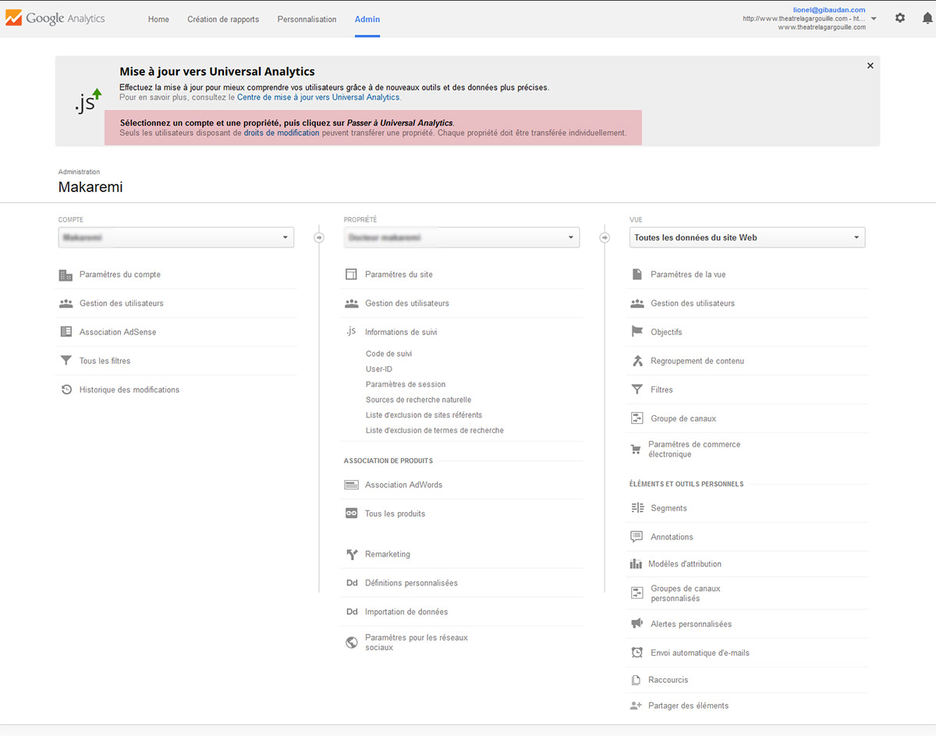
Task: Click the bar chart icon for Modèles d'attribution
Action: (x=636, y=564)
